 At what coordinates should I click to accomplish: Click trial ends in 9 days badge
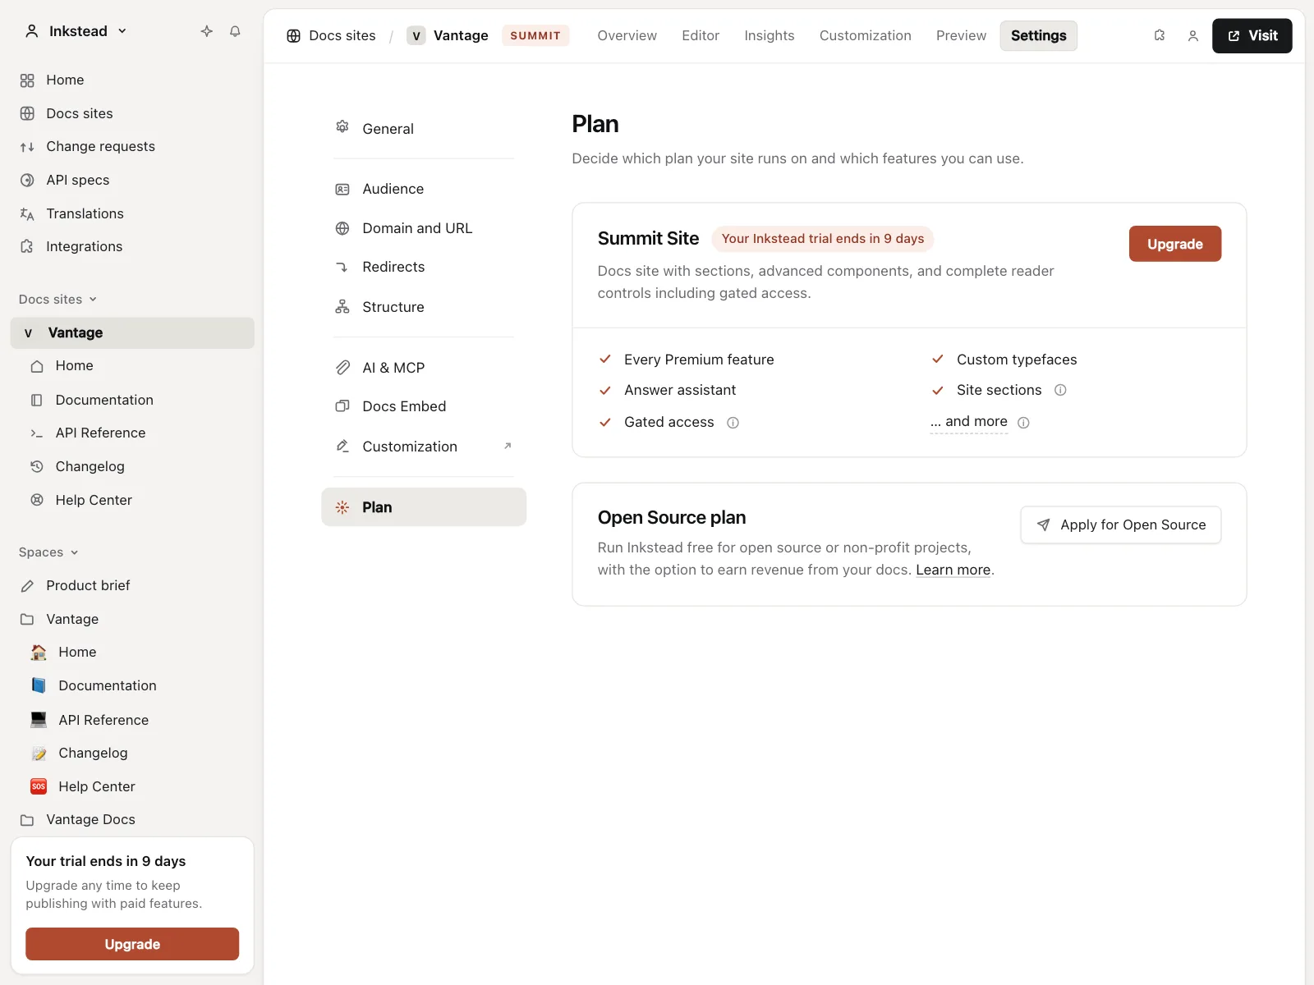point(822,239)
